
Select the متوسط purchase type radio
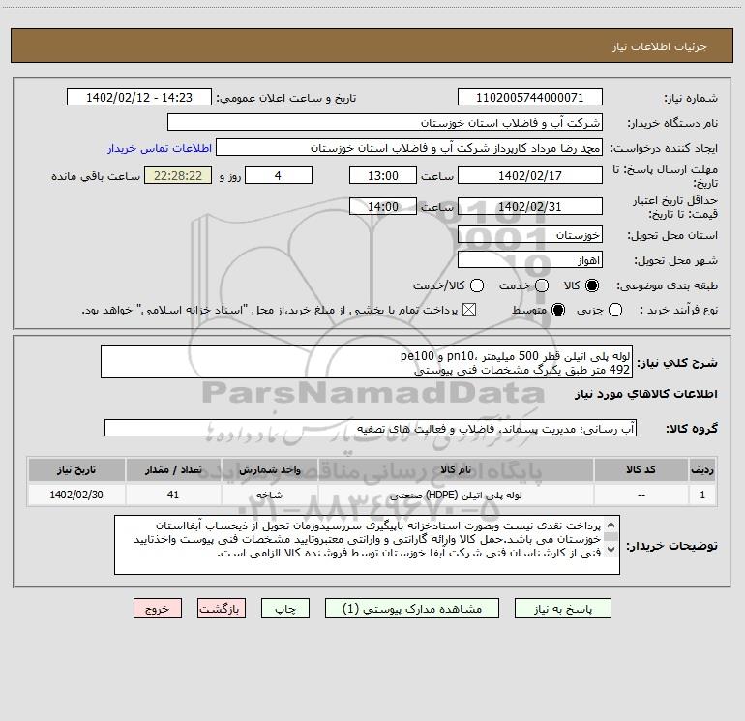pos(558,310)
